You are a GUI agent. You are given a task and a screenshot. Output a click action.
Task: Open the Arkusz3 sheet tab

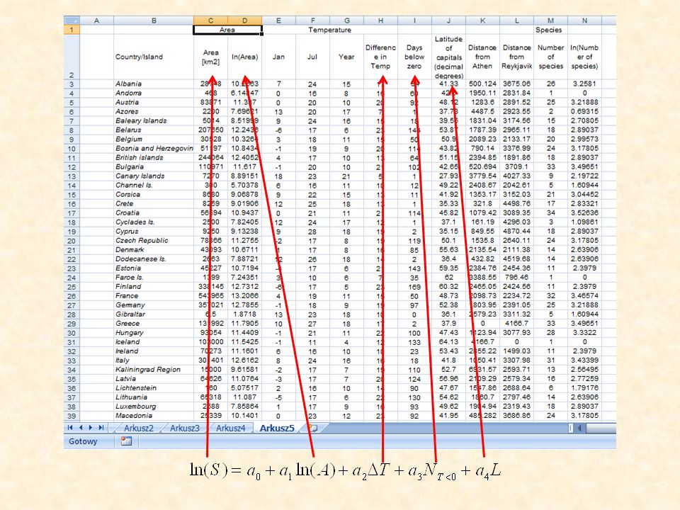click(185, 428)
